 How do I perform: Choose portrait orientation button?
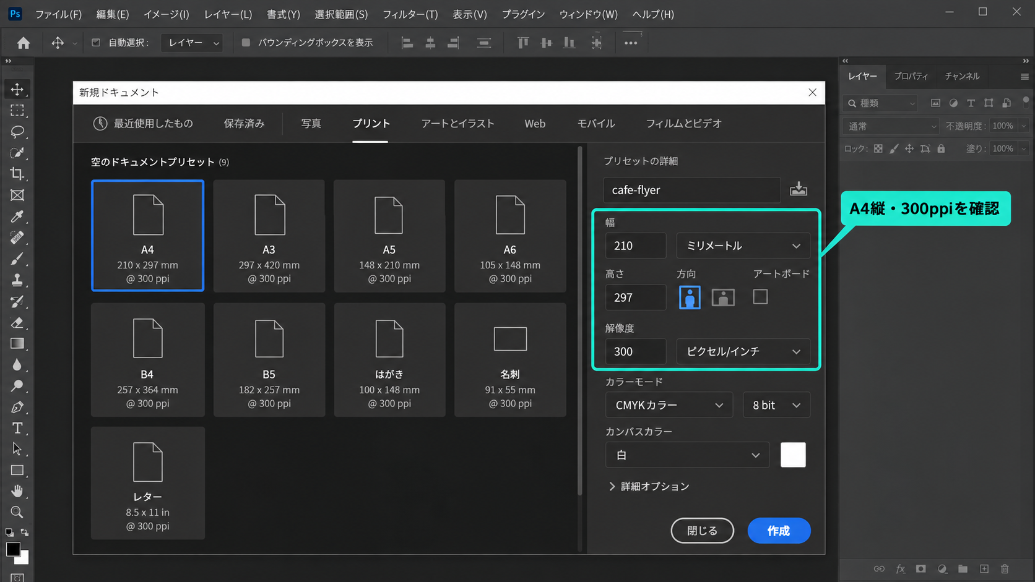point(690,297)
